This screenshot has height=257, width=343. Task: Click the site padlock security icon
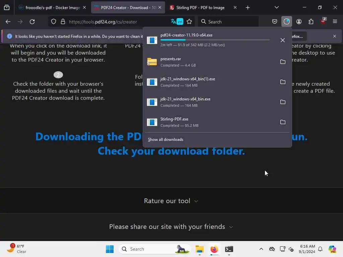63,22
